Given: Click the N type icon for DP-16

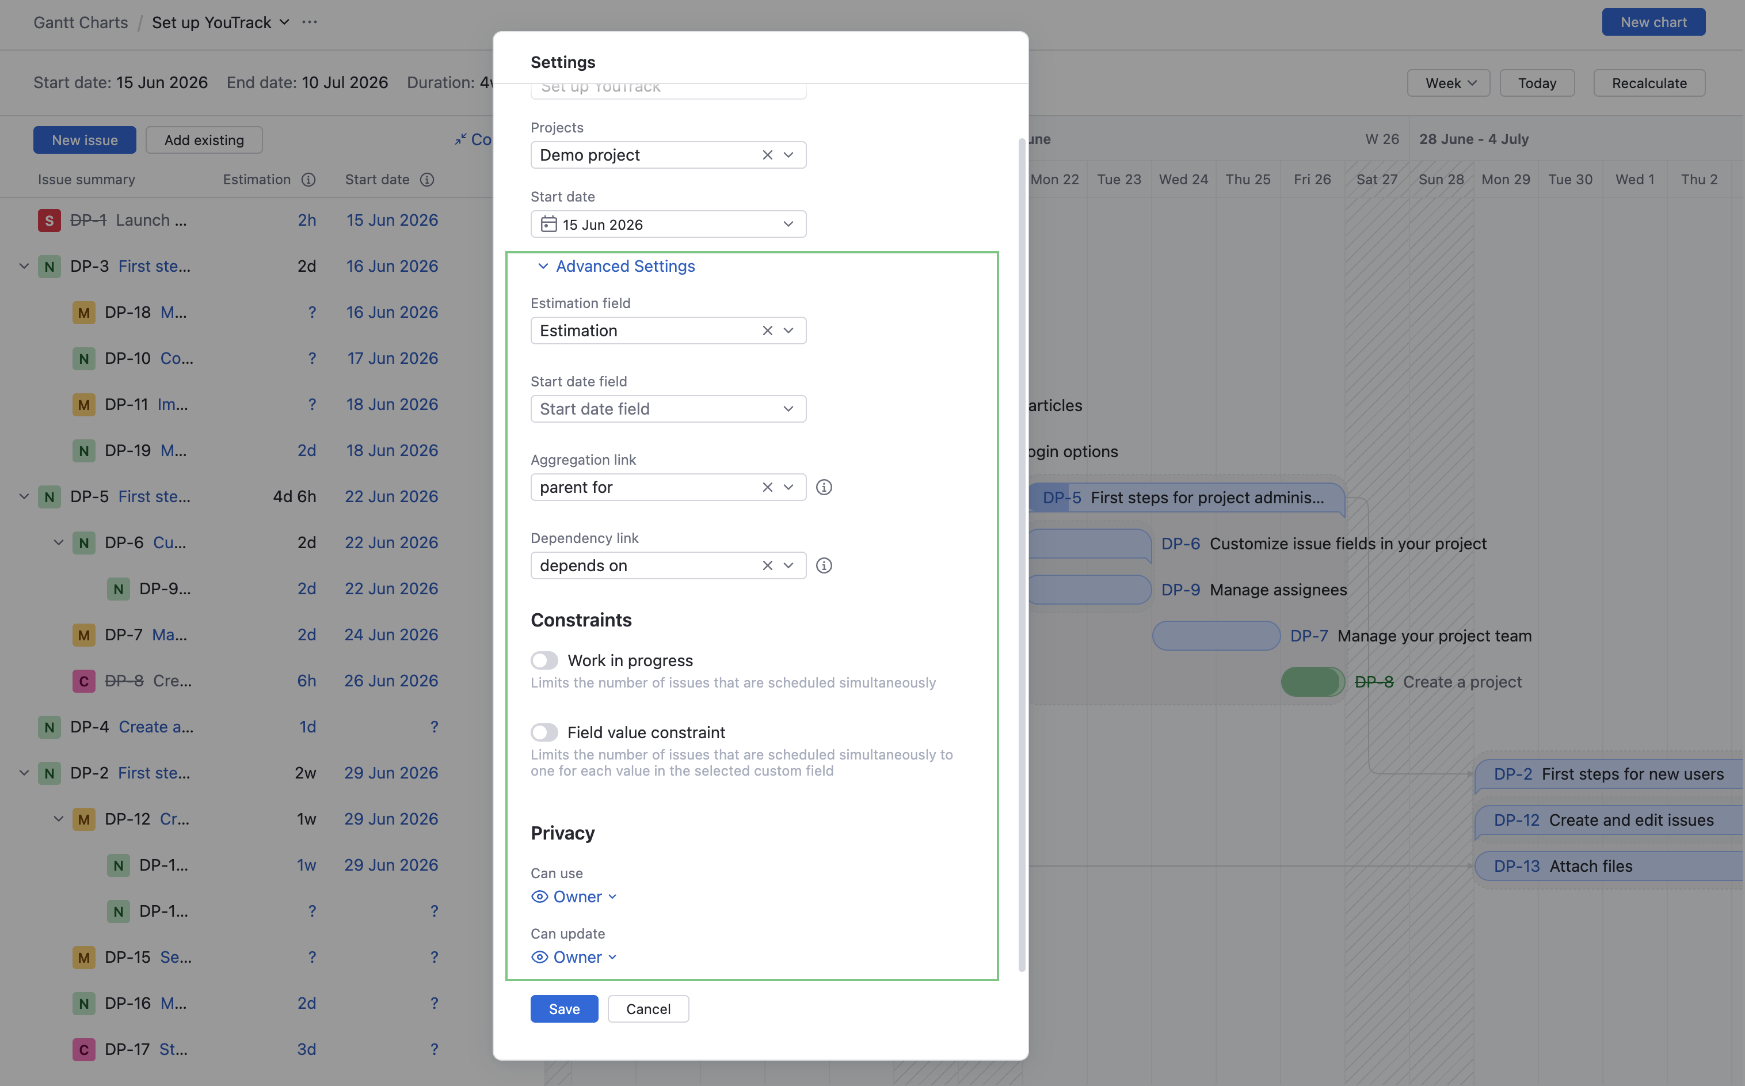Looking at the screenshot, I should (x=84, y=1004).
